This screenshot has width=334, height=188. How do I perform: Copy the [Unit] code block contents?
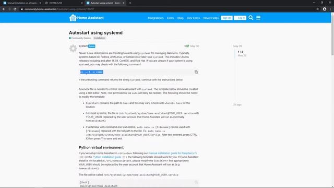point(196,182)
